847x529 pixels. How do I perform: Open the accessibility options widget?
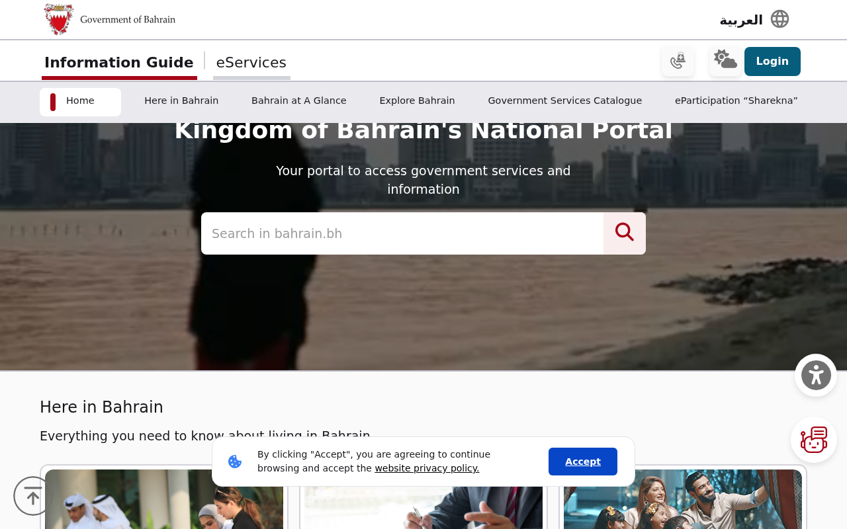[816, 376]
